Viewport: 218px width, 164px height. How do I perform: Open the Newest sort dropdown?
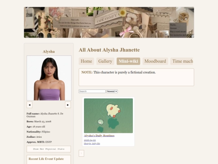click(x=112, y=92)
